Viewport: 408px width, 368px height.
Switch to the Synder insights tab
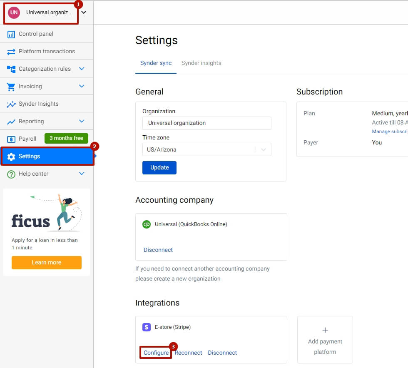201,63
